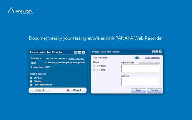Click the Cancel button
The image size is (192, 120).
click(x=40, y=90)
